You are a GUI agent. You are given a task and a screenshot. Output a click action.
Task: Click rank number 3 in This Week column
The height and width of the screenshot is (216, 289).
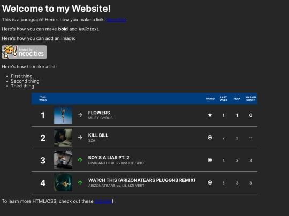pos(43,161)
